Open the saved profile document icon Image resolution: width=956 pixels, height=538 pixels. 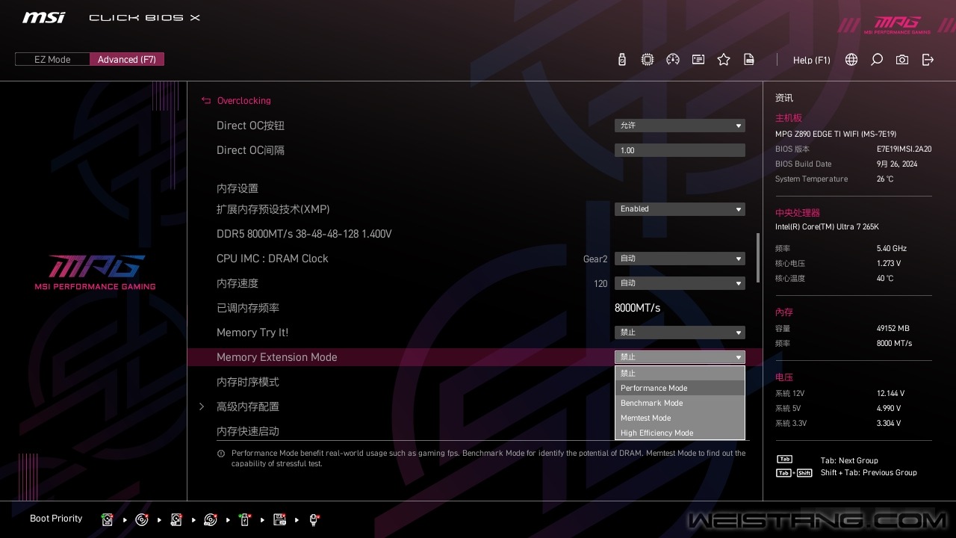coord(749,60)
